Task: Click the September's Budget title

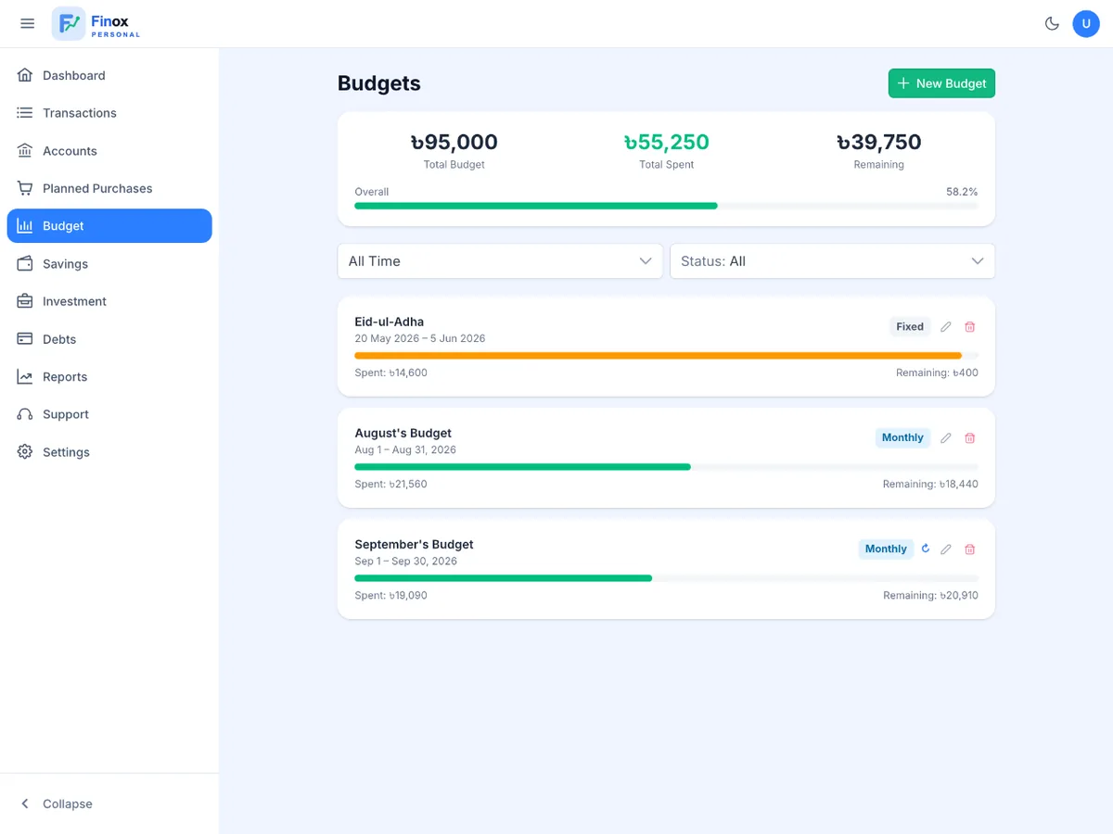Action: click(x=415, y=544)
